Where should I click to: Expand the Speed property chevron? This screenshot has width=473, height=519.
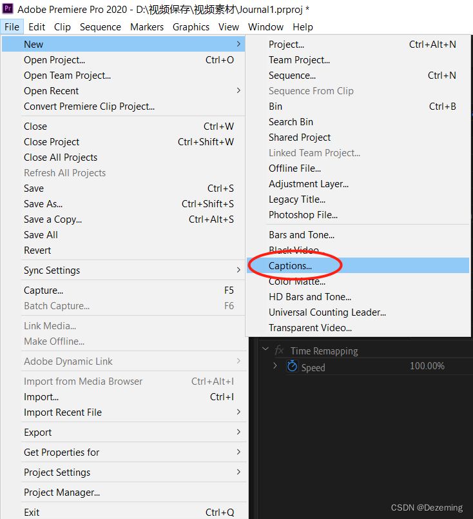pyautogui.click(x=275, y=366)
